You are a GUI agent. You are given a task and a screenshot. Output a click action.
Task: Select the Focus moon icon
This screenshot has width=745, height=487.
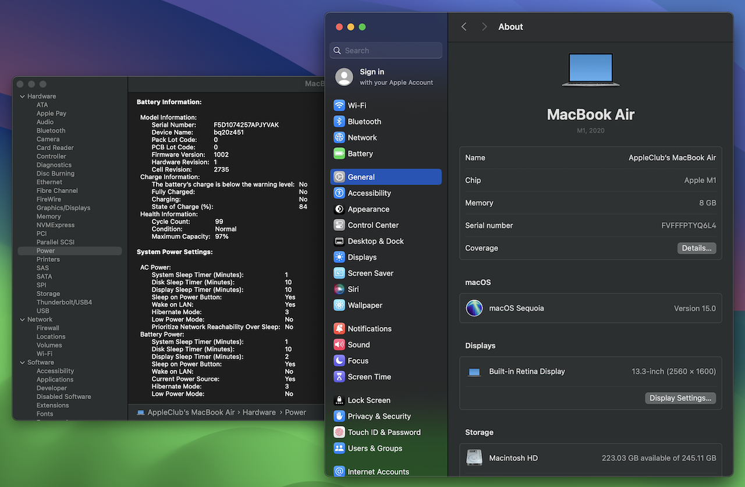click(339, 361)
